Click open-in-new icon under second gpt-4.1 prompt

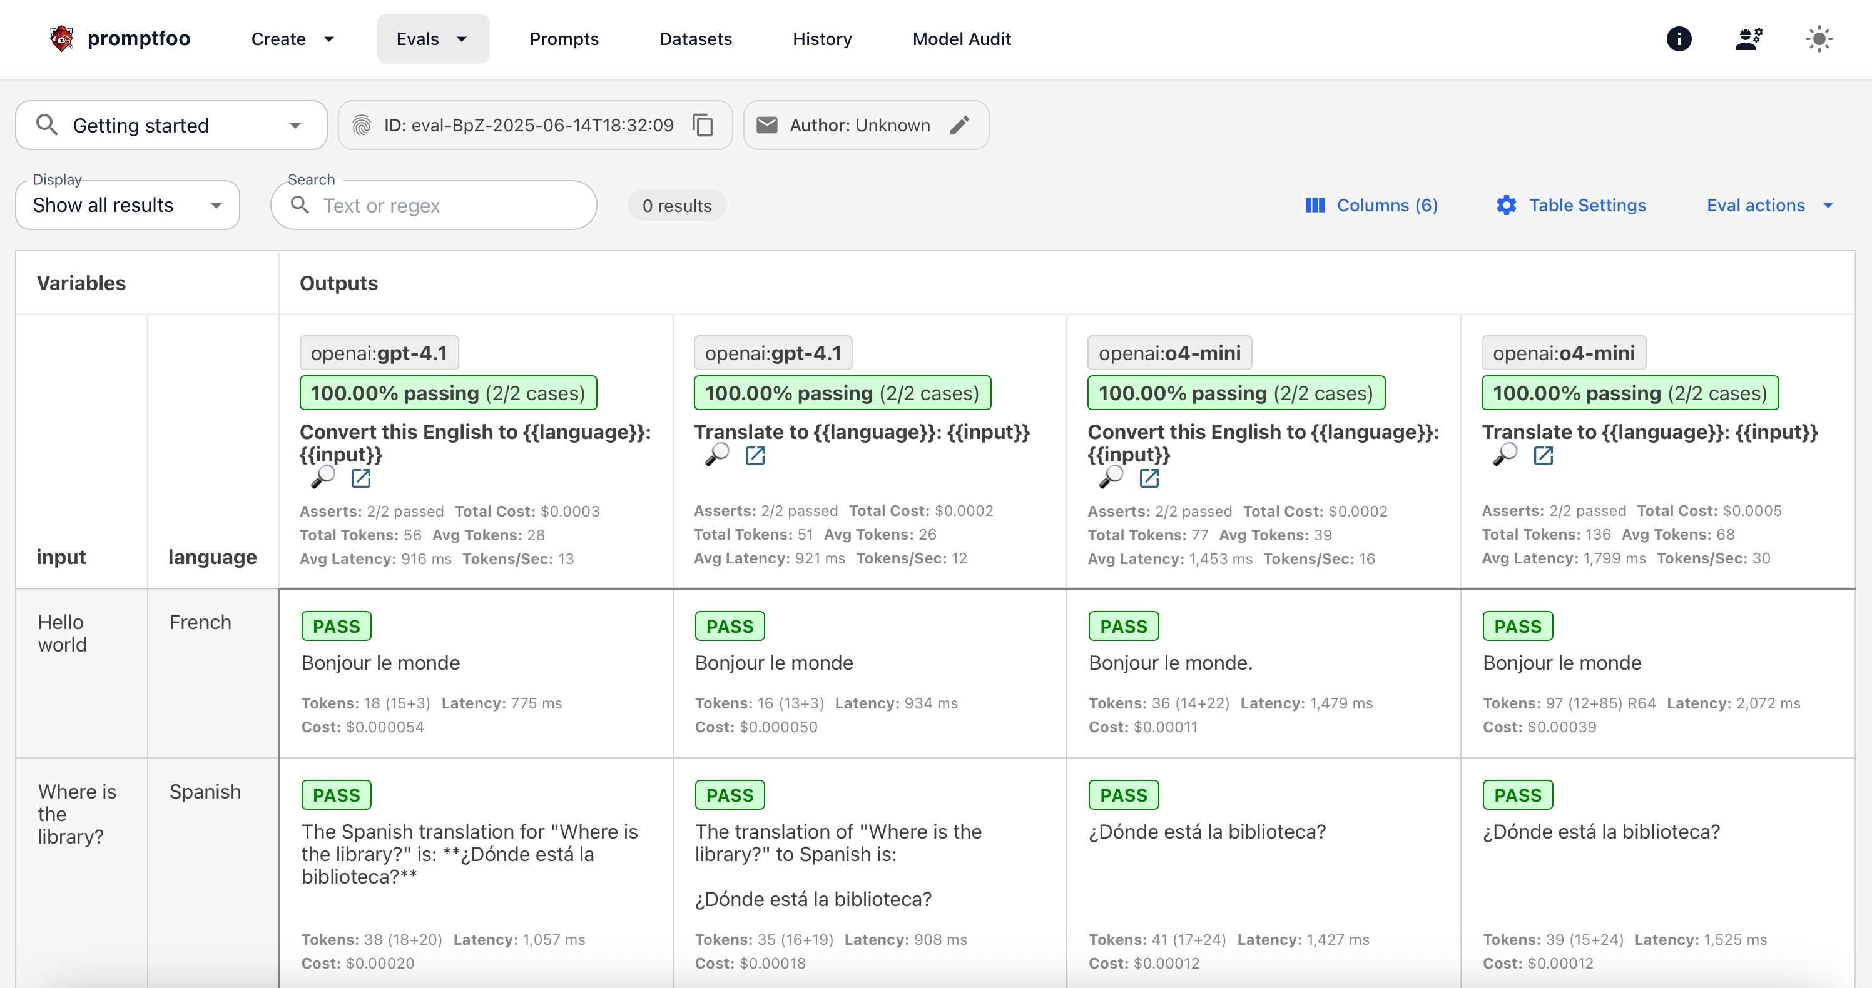pyautogui.click(x=755, y=455)
